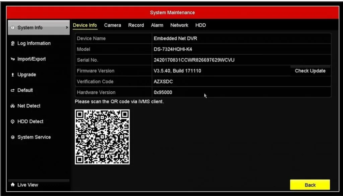Screen dimensions: 343x196
Task: Click the iVMS QR code image
Action: click(102, 137)
